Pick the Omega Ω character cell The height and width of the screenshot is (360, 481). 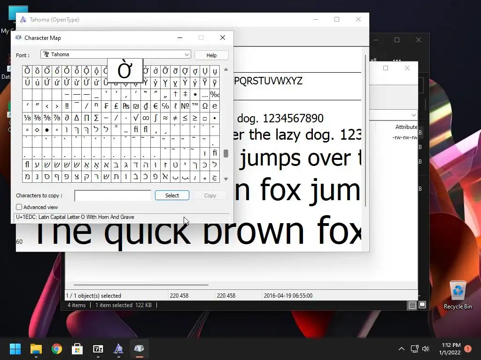point(205,106)
